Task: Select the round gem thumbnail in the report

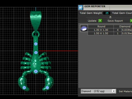Action: (84, 28)
